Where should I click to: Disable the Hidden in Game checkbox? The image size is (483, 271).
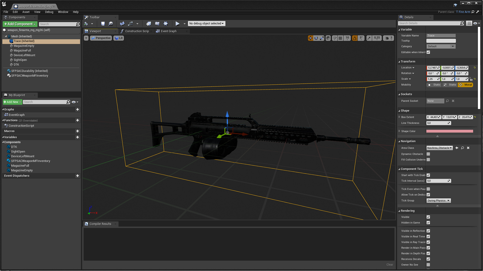coord(428,223)
